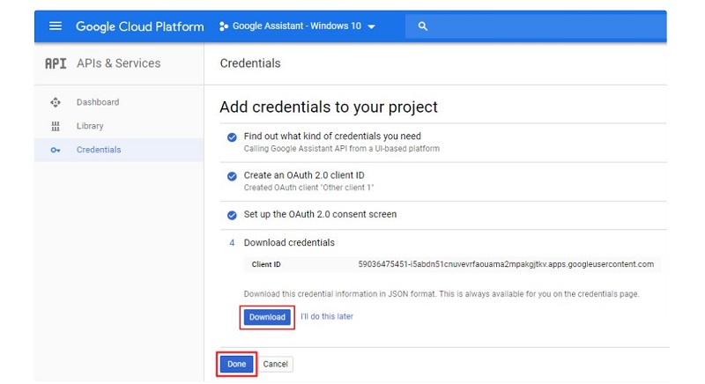Click the checkmark beside Find out credentials step
The height and width of the screenshot is (384, 705).
[232, 137]
